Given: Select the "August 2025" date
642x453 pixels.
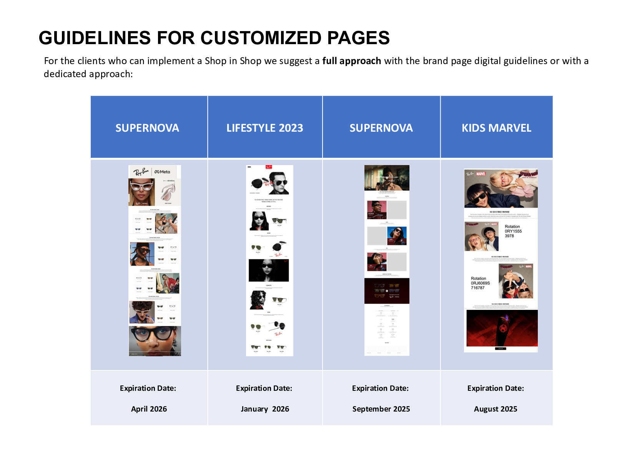Looking at the screenshot, I should pos(496,409).
